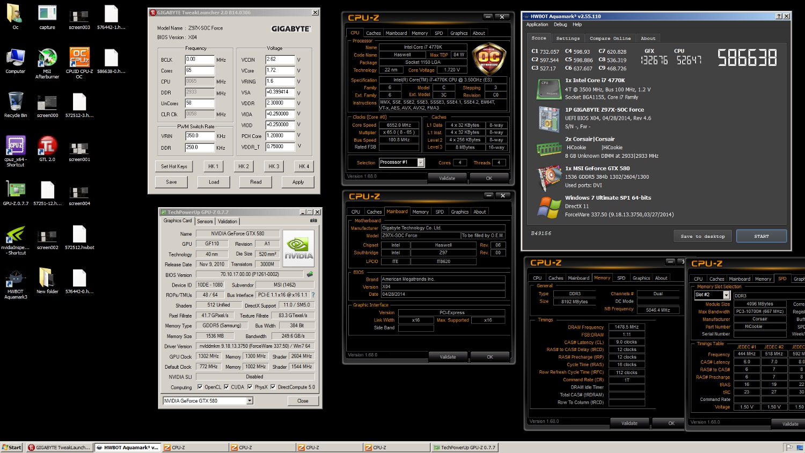Click the VRIN PWM switch rate field
This screenshot has height=453, width=805.
point(200,136)
